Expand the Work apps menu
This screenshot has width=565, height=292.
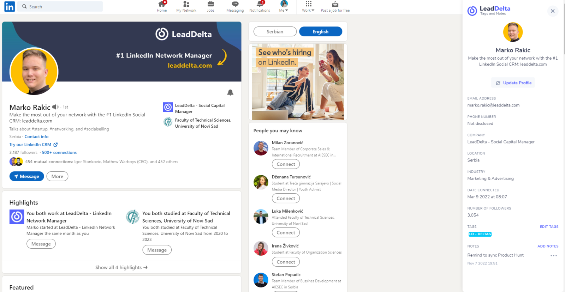pyautogui.click(x=308, y=6)
